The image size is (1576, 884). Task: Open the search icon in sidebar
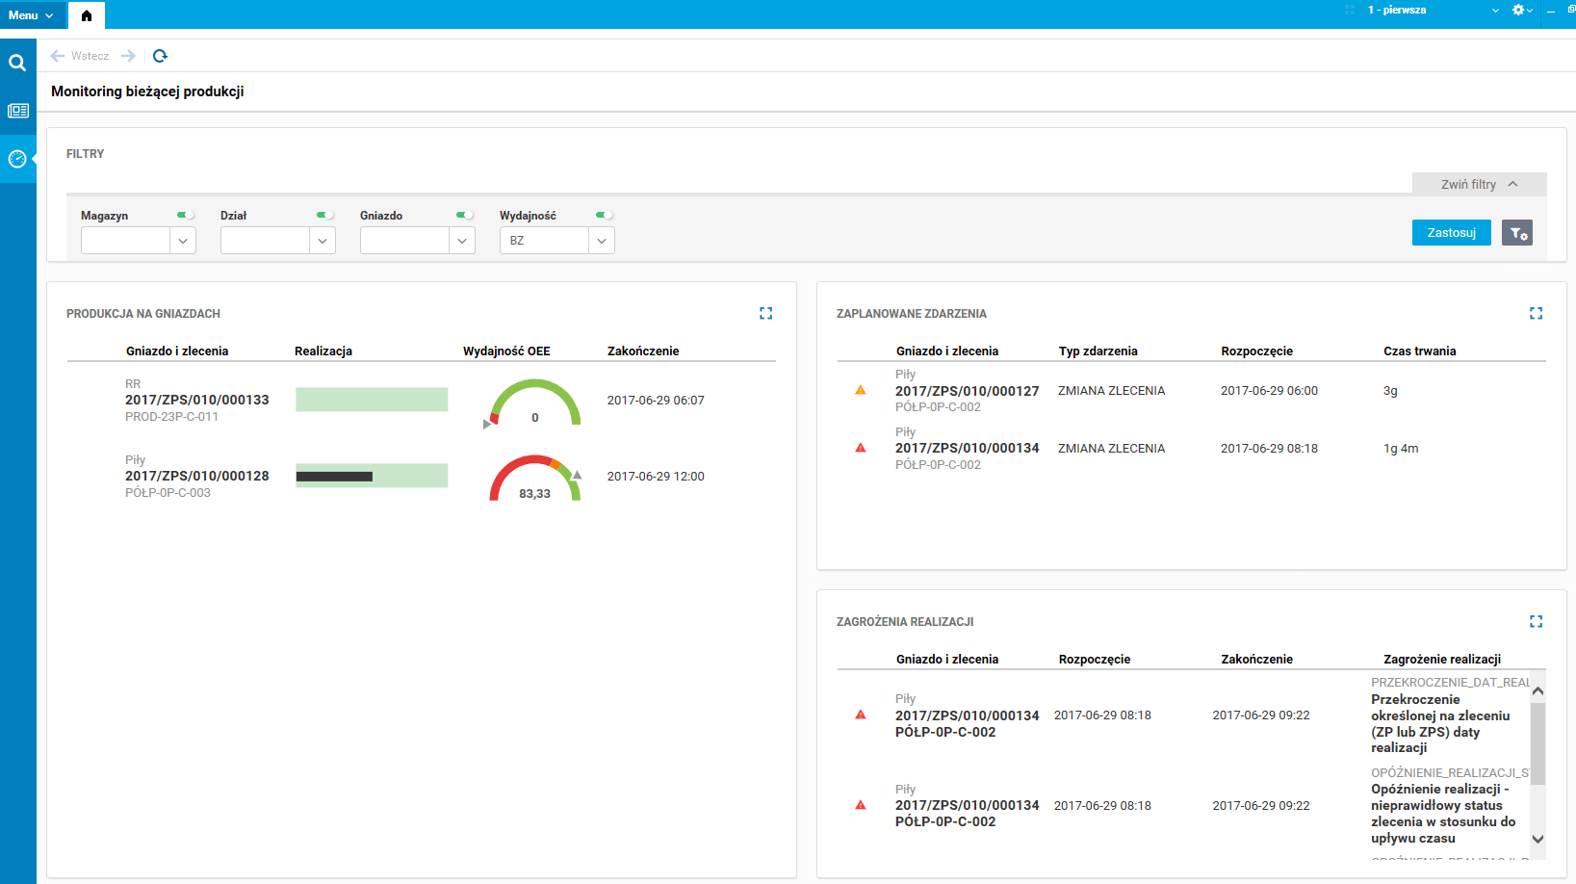[17, 63]
